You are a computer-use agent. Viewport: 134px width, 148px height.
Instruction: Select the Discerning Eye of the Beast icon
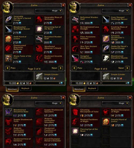click(39, 29)
